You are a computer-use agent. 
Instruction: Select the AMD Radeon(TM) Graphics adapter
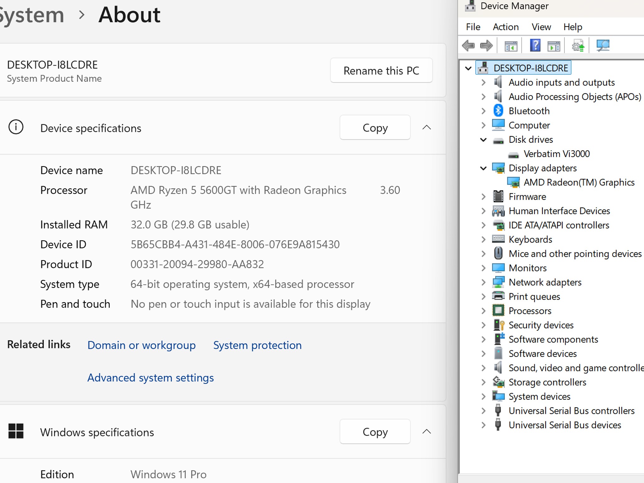[x=579, y=182]
